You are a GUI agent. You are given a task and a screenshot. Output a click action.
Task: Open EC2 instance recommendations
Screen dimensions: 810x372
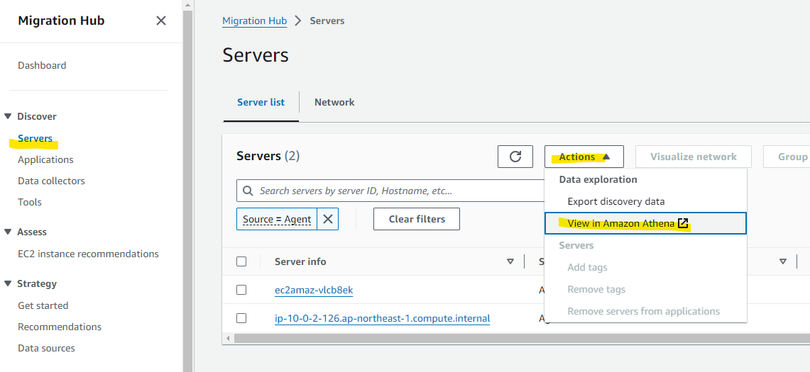(88, 254)
